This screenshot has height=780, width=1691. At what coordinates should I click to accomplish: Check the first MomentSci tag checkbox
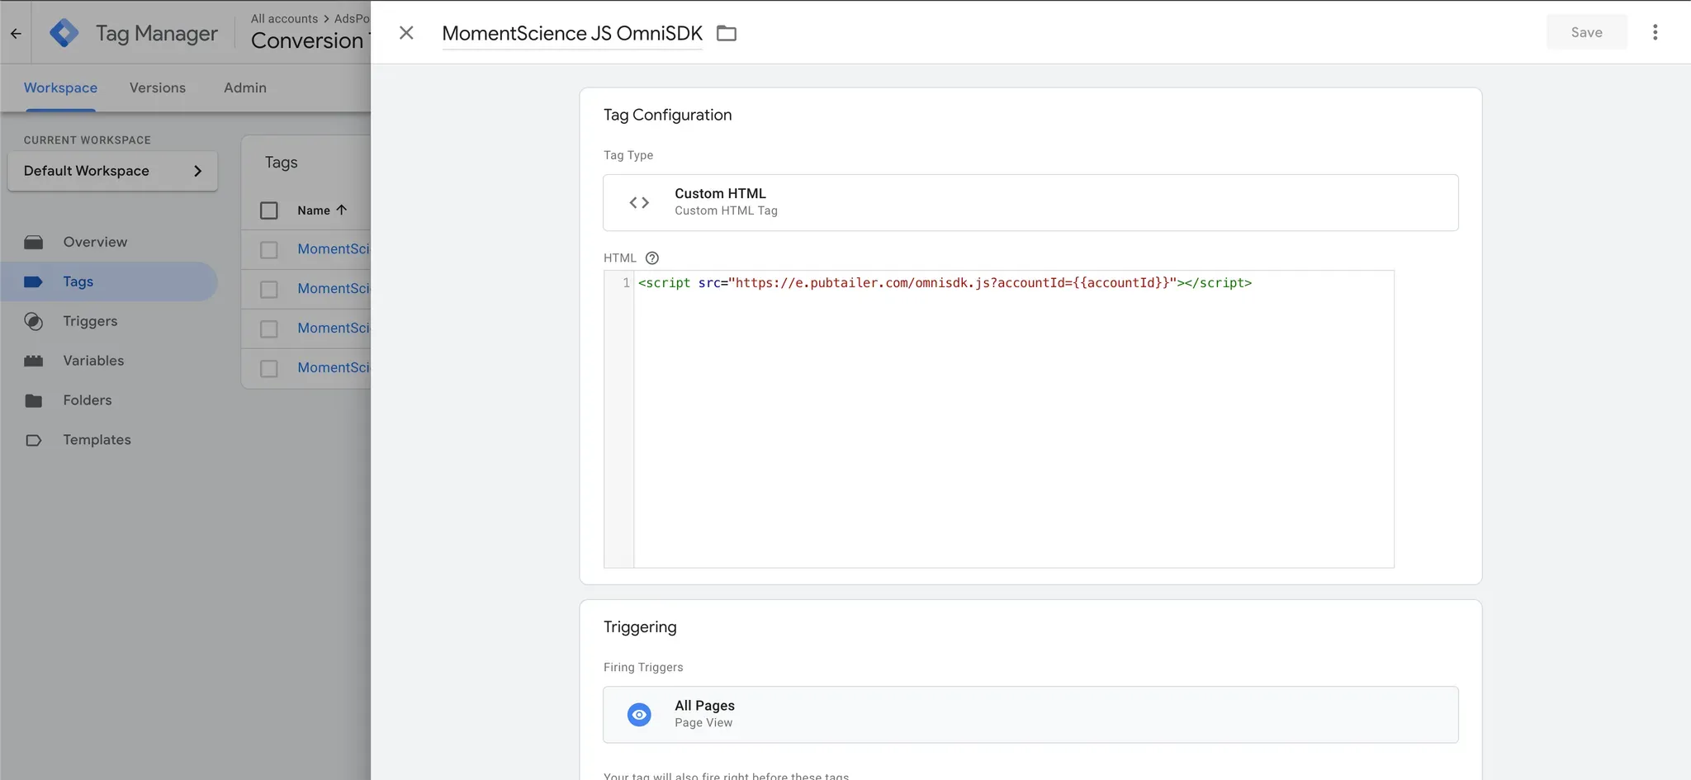pyautogui.click(x=269, y=249)
